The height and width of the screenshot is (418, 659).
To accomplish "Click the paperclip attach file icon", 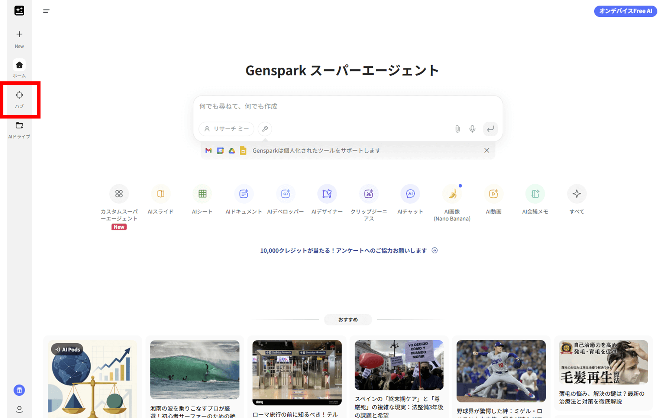I will [457, 129].
